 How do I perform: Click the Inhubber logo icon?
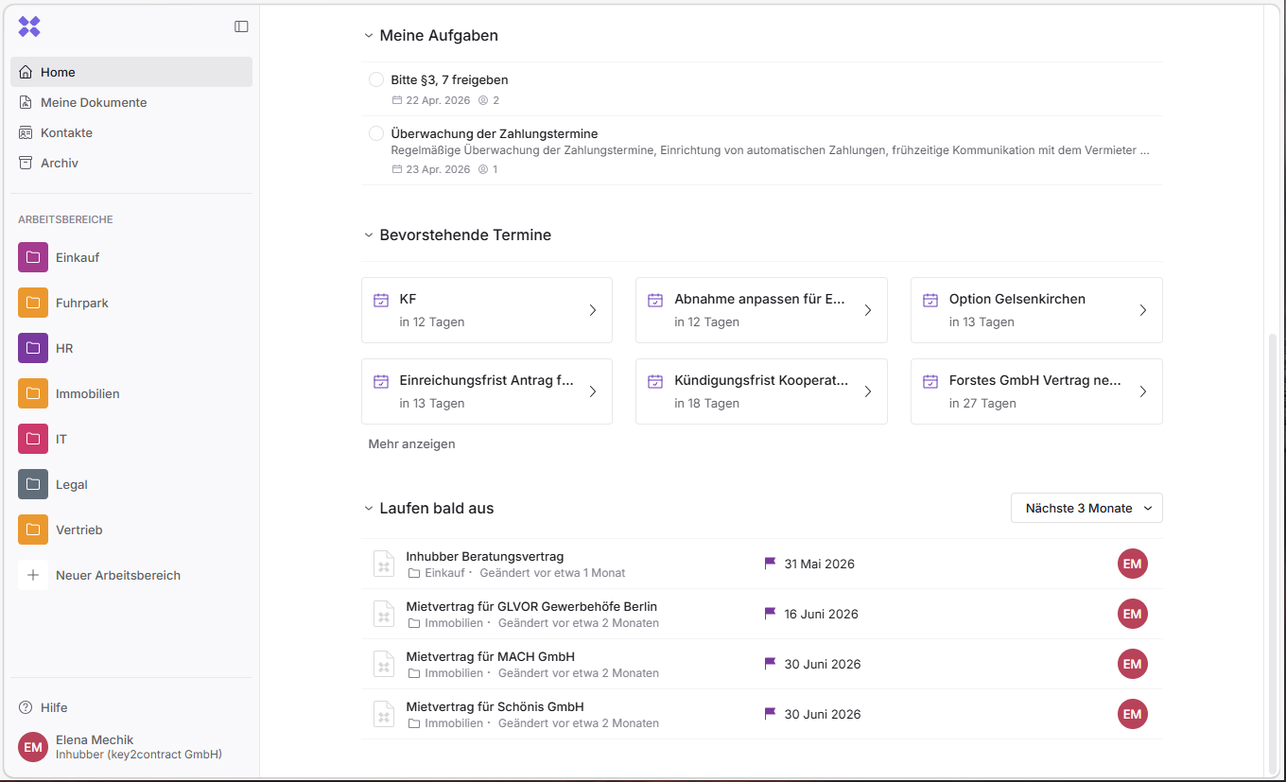(29, 26)
